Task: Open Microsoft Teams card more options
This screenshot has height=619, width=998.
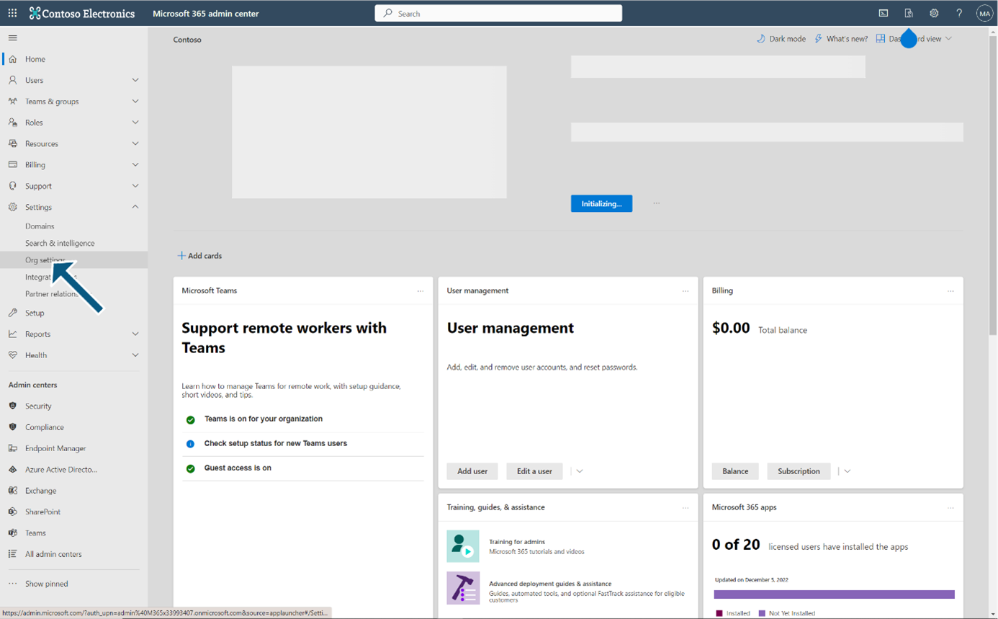Action: (x=421, y=291)
